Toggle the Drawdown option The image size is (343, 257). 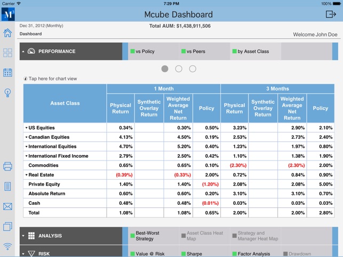pos(297,254)
